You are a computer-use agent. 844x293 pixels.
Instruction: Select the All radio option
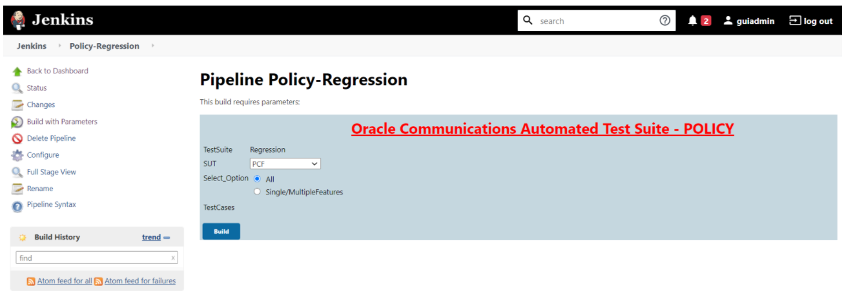click(257, 179)
